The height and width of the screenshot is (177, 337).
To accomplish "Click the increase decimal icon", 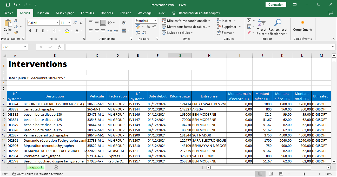I will (x=138, y=32).
